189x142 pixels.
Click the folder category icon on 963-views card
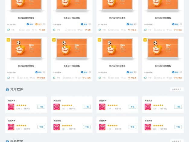[x=8, y=24]
